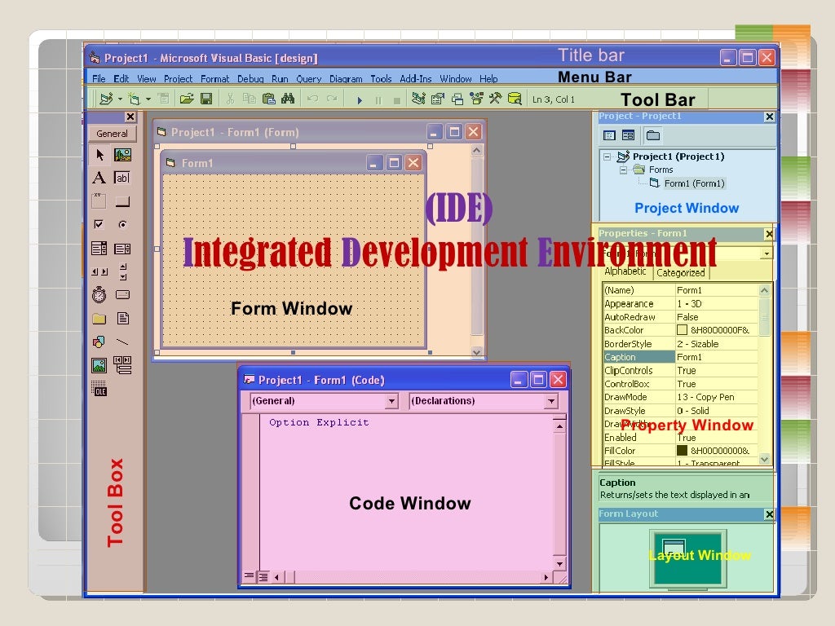Toggle Folders in the Project window
This screenshot has height=626, width=835.
pyautogui.click(x=653, y=135)
